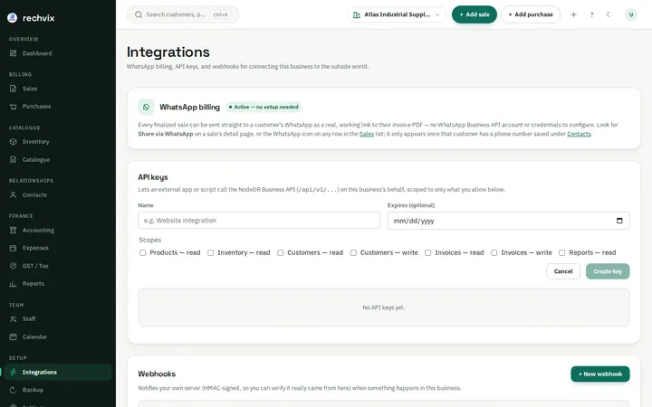652x407 pixels.
Task: Click the Calendar icon in sidebar
Action: pyautogui.click(x=14, y=336)
